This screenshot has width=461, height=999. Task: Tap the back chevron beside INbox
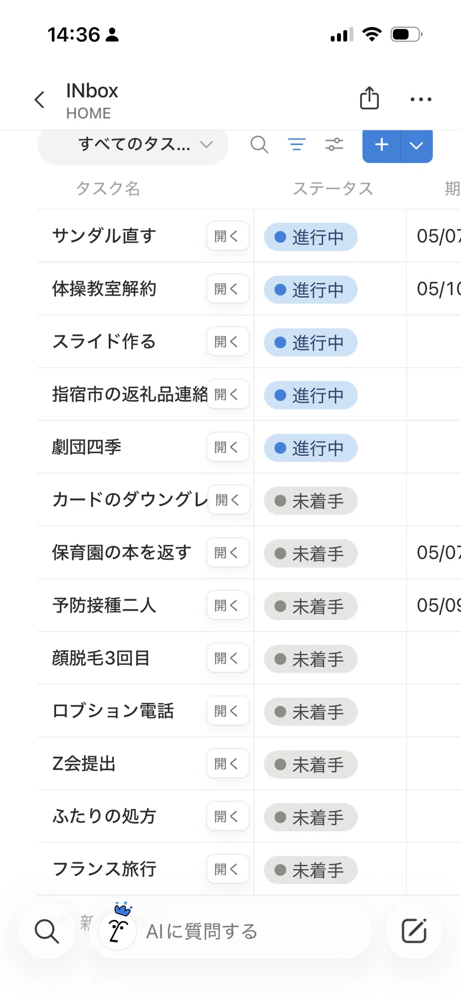point(40,99)
